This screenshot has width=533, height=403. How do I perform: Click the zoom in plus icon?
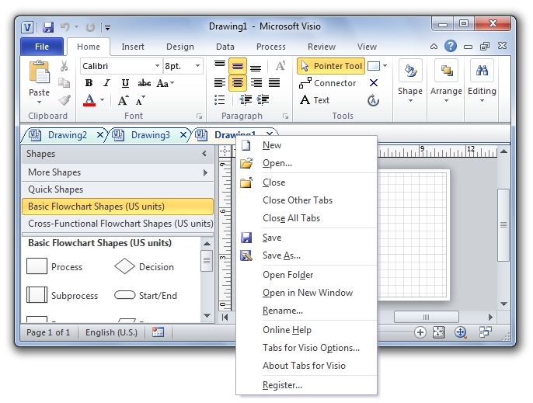click(x=420, y=332)
